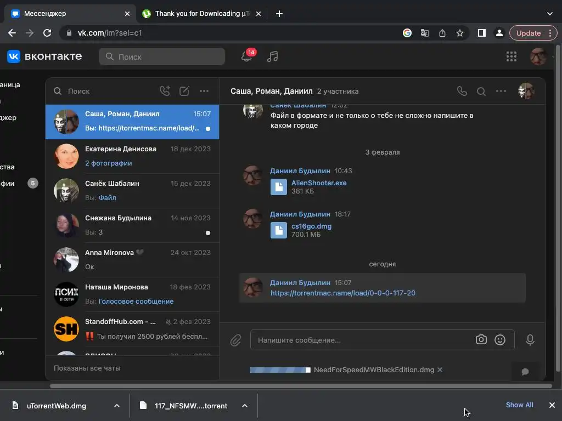Open the Chrome profile icon
The height and width of the screenshot is (421, 562).
pos(499,33)
